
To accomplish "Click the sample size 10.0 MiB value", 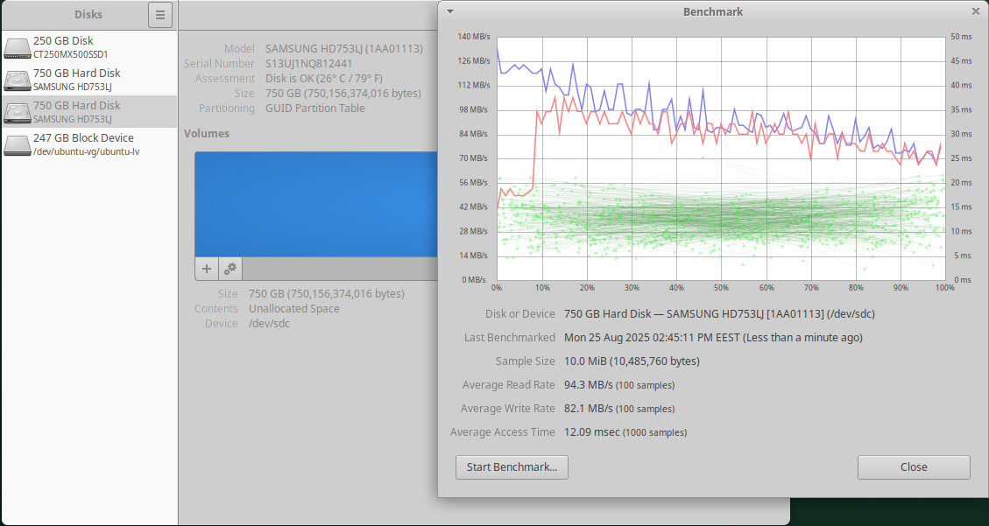I will [632, 361].
